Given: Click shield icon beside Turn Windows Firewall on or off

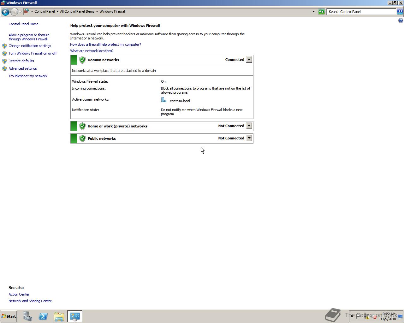Looking at the screenshot, I should pyautogui.click(x=4, y=54).
